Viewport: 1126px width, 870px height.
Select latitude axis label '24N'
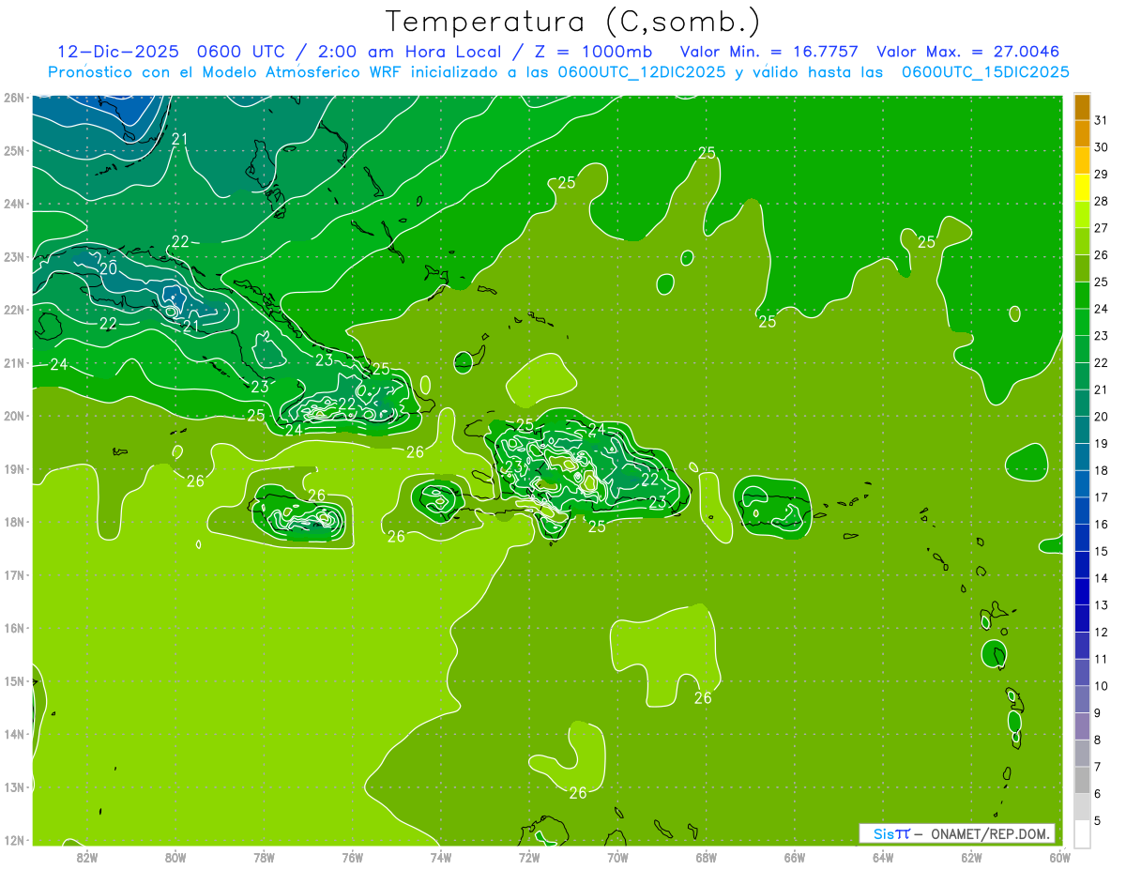coord(14,204)
